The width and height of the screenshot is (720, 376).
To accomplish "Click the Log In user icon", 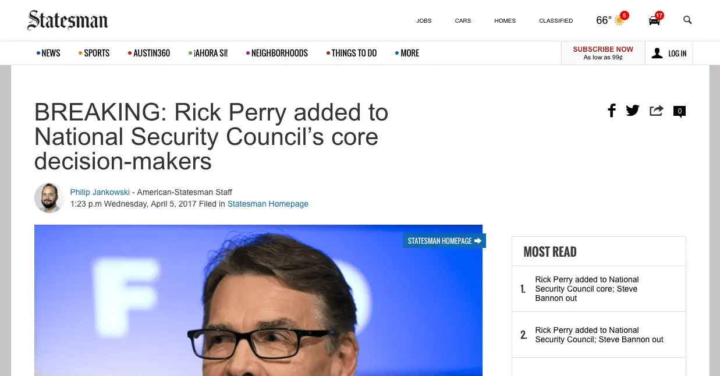I will (x=657, y=53).
